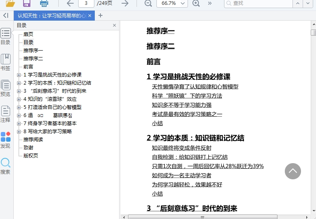Show more toolbar tools chevron
The width and height of the screenshot is (316, 219).
209,3
